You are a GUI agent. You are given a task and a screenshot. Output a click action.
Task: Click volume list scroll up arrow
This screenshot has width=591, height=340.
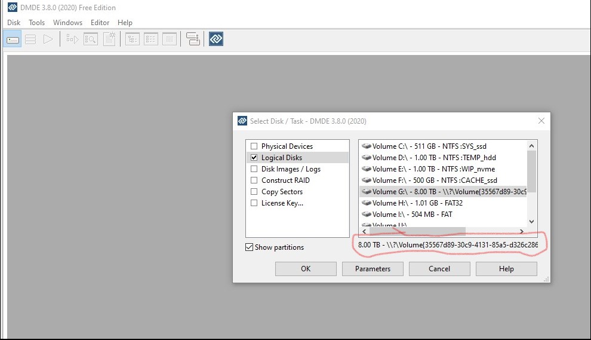pos(531,146)
